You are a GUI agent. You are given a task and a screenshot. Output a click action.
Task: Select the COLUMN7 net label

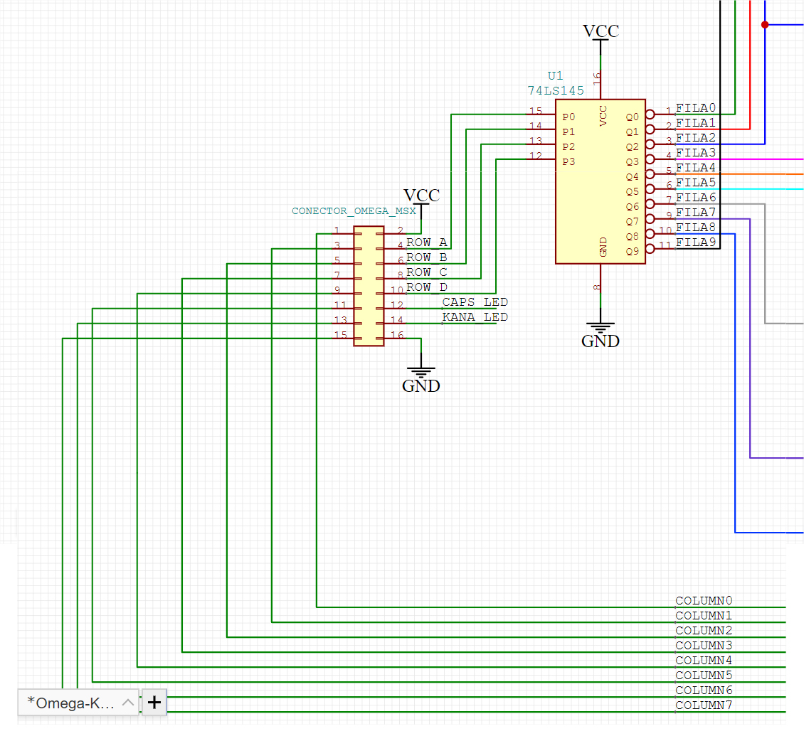point(703,705)
